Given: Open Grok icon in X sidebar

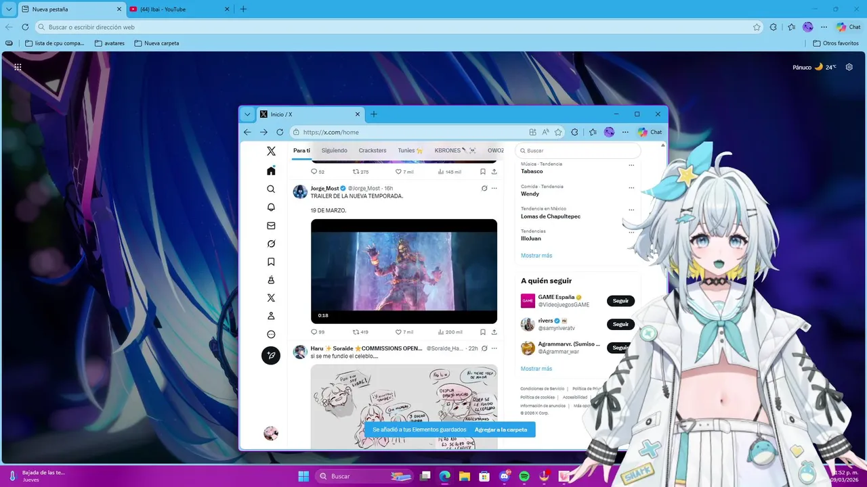Looking at the screenshot, I should pos(271,243).
